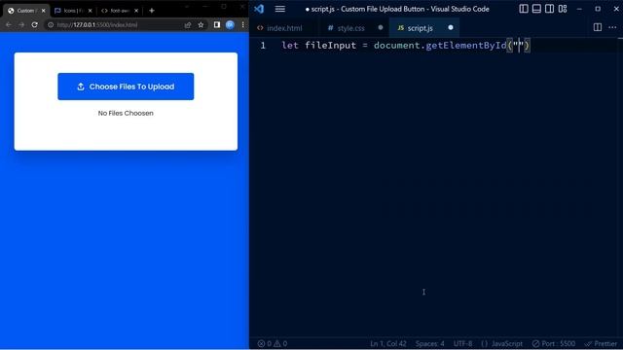
Task: Switch to the style.css editor tab
Action: point(350,28)
